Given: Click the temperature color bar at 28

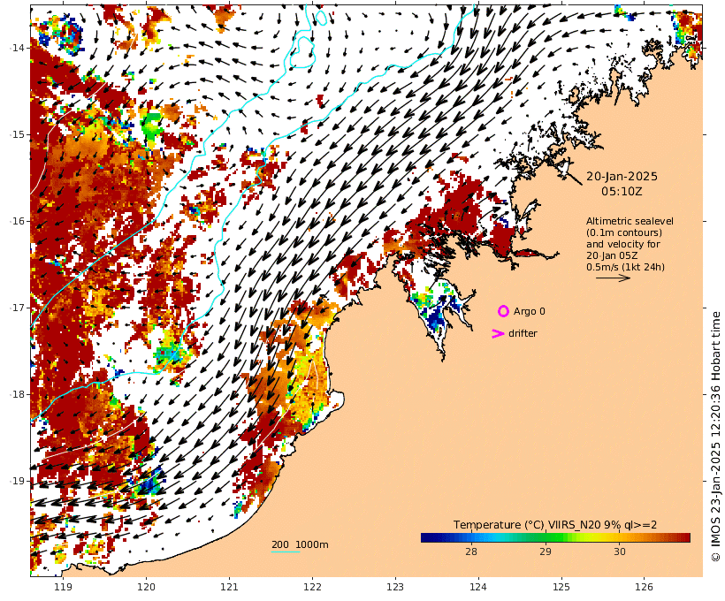Looking at the screenshot, I should pyautogui.click(x=471, y=537).
